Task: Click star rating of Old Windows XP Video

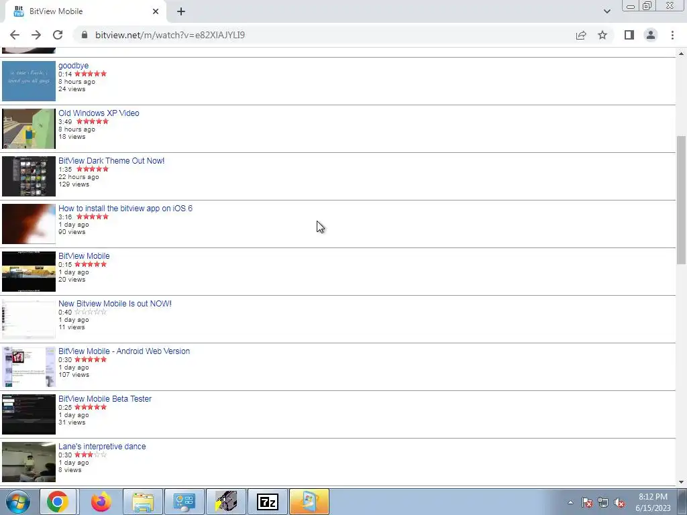Action: tap(93, 121)
